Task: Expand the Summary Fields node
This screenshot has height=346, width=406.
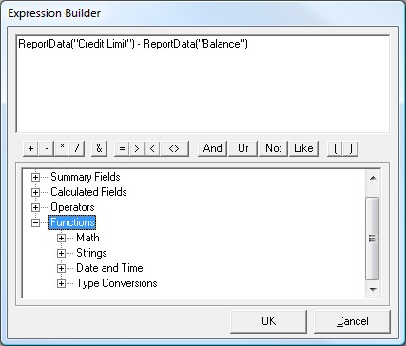Action: click(35, 177)
